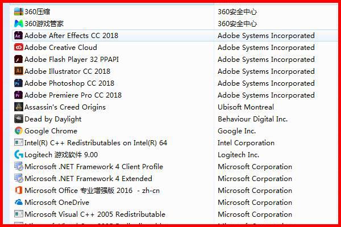Viewport: 341px width, 227px height.
Task: Select the Dead by Daylight entry name
Action: [53, 119]
